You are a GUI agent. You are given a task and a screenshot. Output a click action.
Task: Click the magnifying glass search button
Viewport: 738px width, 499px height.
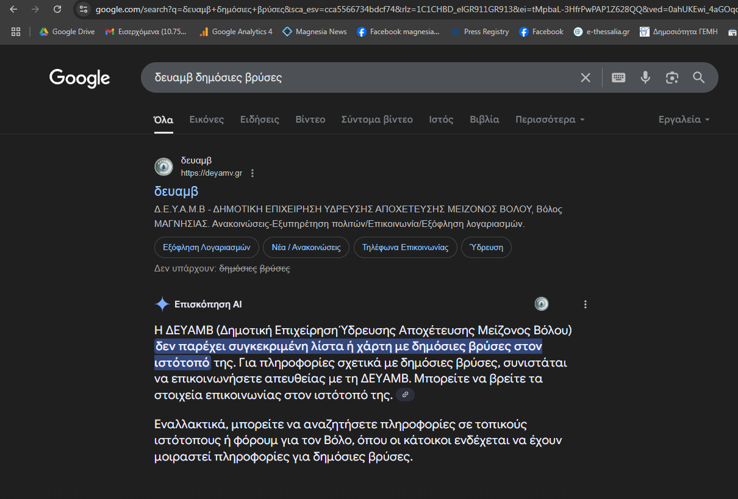pos(699,77)
